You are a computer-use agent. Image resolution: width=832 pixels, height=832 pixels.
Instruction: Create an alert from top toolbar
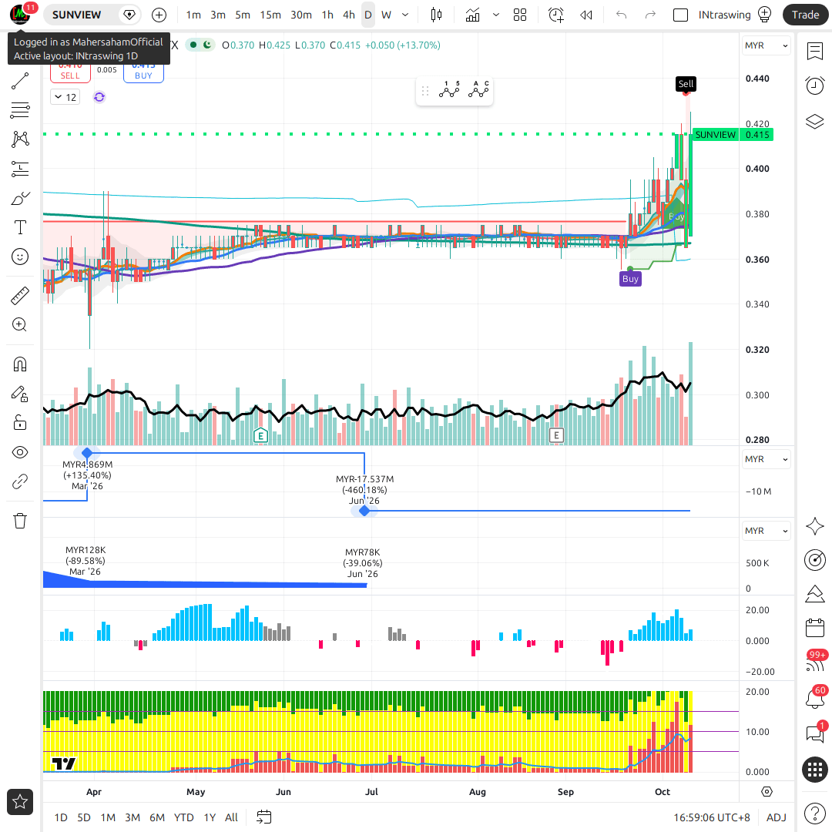tap(556, 15)
